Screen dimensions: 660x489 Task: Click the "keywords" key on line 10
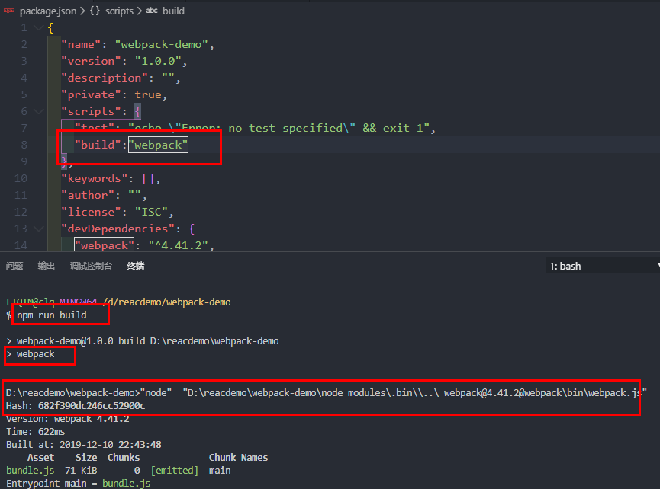95,178
